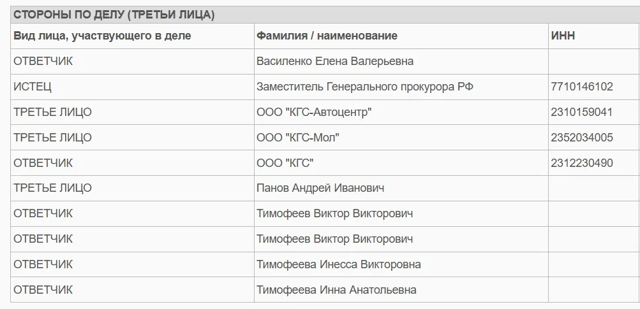Click the ИНН number 2312230490
The height and width of the screenshot is (309, 640).
tap(581, 163)
